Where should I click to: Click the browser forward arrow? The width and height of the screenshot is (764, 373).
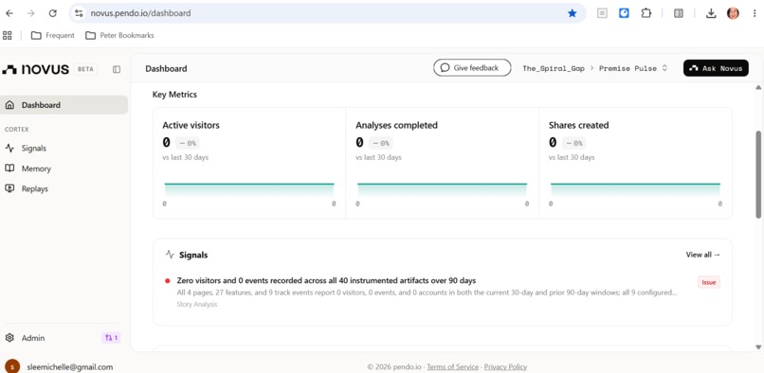(x=30, y=13)
